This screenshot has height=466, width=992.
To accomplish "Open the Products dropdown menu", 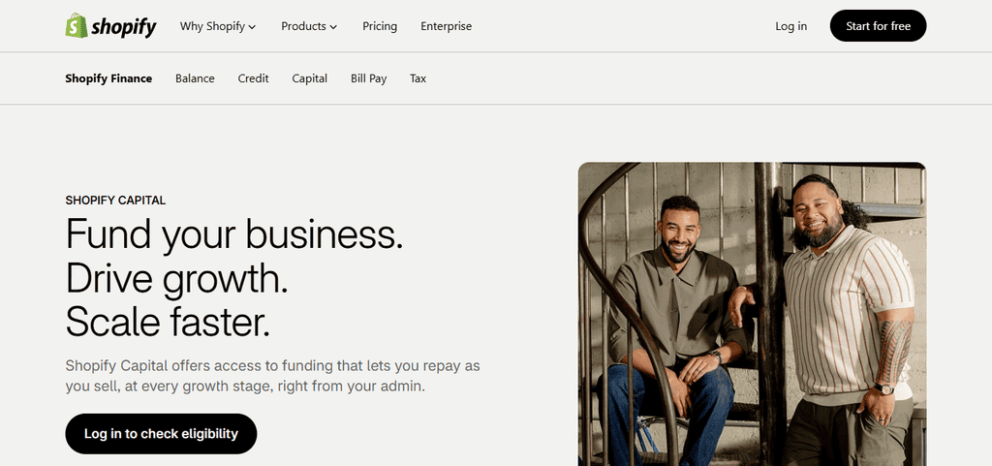I will 309,26.
